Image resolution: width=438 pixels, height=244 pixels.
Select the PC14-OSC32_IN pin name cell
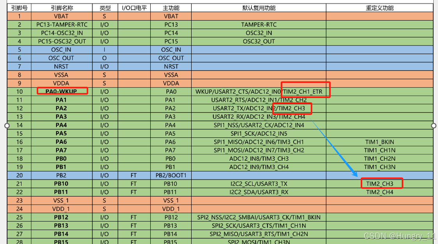62,33
